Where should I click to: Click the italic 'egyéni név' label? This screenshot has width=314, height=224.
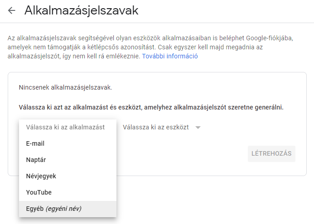(x=64, y=209)
